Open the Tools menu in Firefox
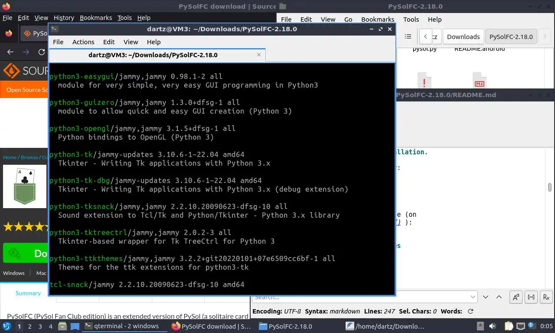 tap(124, 18)
